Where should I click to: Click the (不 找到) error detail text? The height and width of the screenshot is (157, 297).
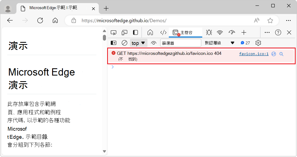128,59
